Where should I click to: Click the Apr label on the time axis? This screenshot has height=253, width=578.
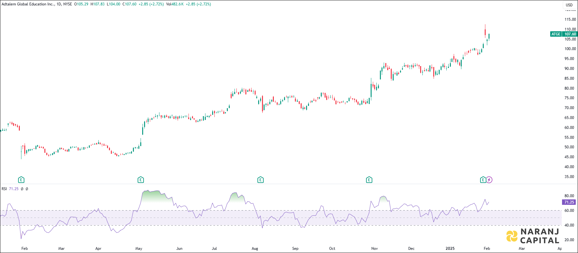tap(98, 249)
